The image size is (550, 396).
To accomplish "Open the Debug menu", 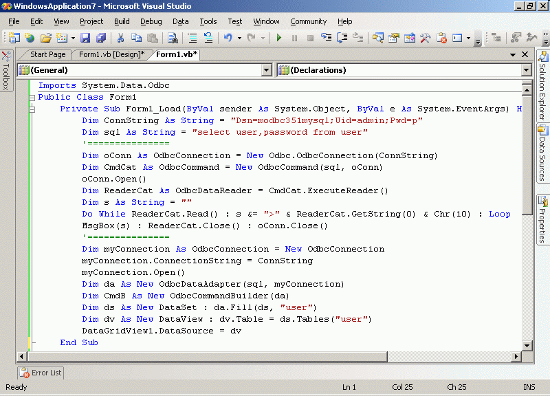I will point(151,21).
